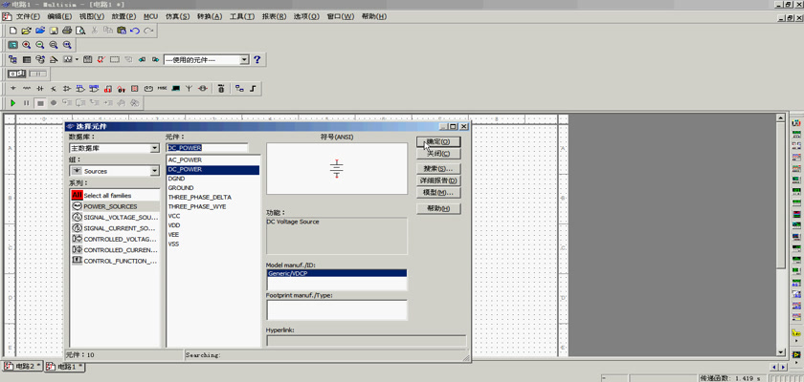Click the zoom out magnifier (minus)

pyautogui.click(x=39, y=45)
